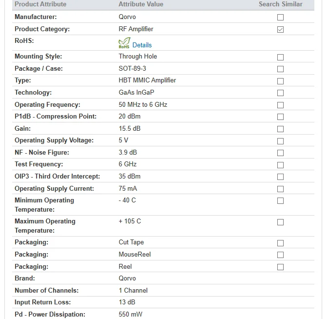Click the RoHS green leaf icon
This screenshot has height=319, width=327.
[x=124, y=43]
